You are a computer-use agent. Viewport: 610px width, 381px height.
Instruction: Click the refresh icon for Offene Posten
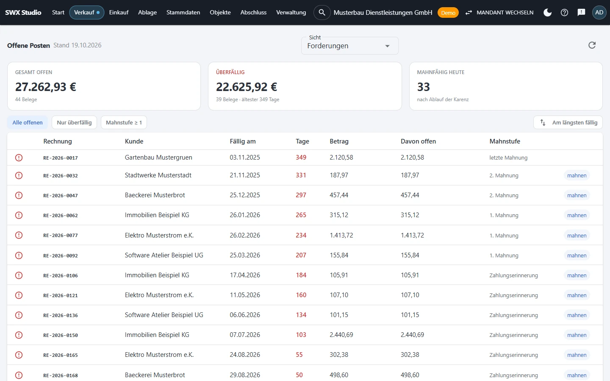(x=592, y=45)
